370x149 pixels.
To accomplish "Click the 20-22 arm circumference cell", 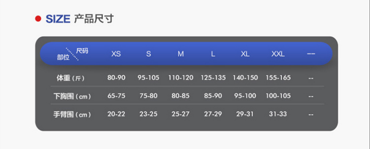I will 116,114.
